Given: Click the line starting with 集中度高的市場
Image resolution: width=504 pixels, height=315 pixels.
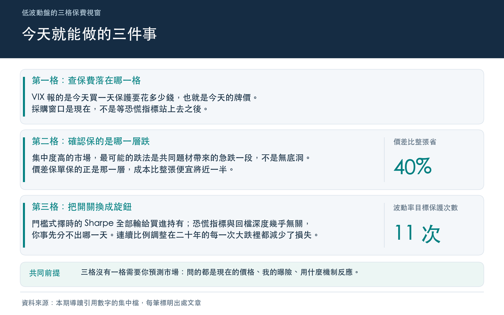Looking at the screenshot, I should (171, 158).
